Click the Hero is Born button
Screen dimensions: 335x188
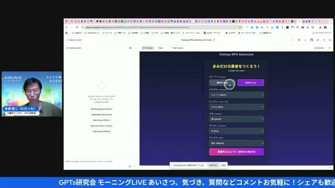tap(237, 152)
